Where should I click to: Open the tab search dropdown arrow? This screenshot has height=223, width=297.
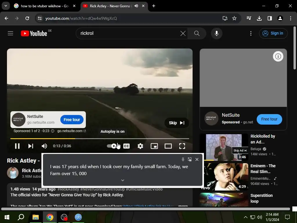coord(6,6)
